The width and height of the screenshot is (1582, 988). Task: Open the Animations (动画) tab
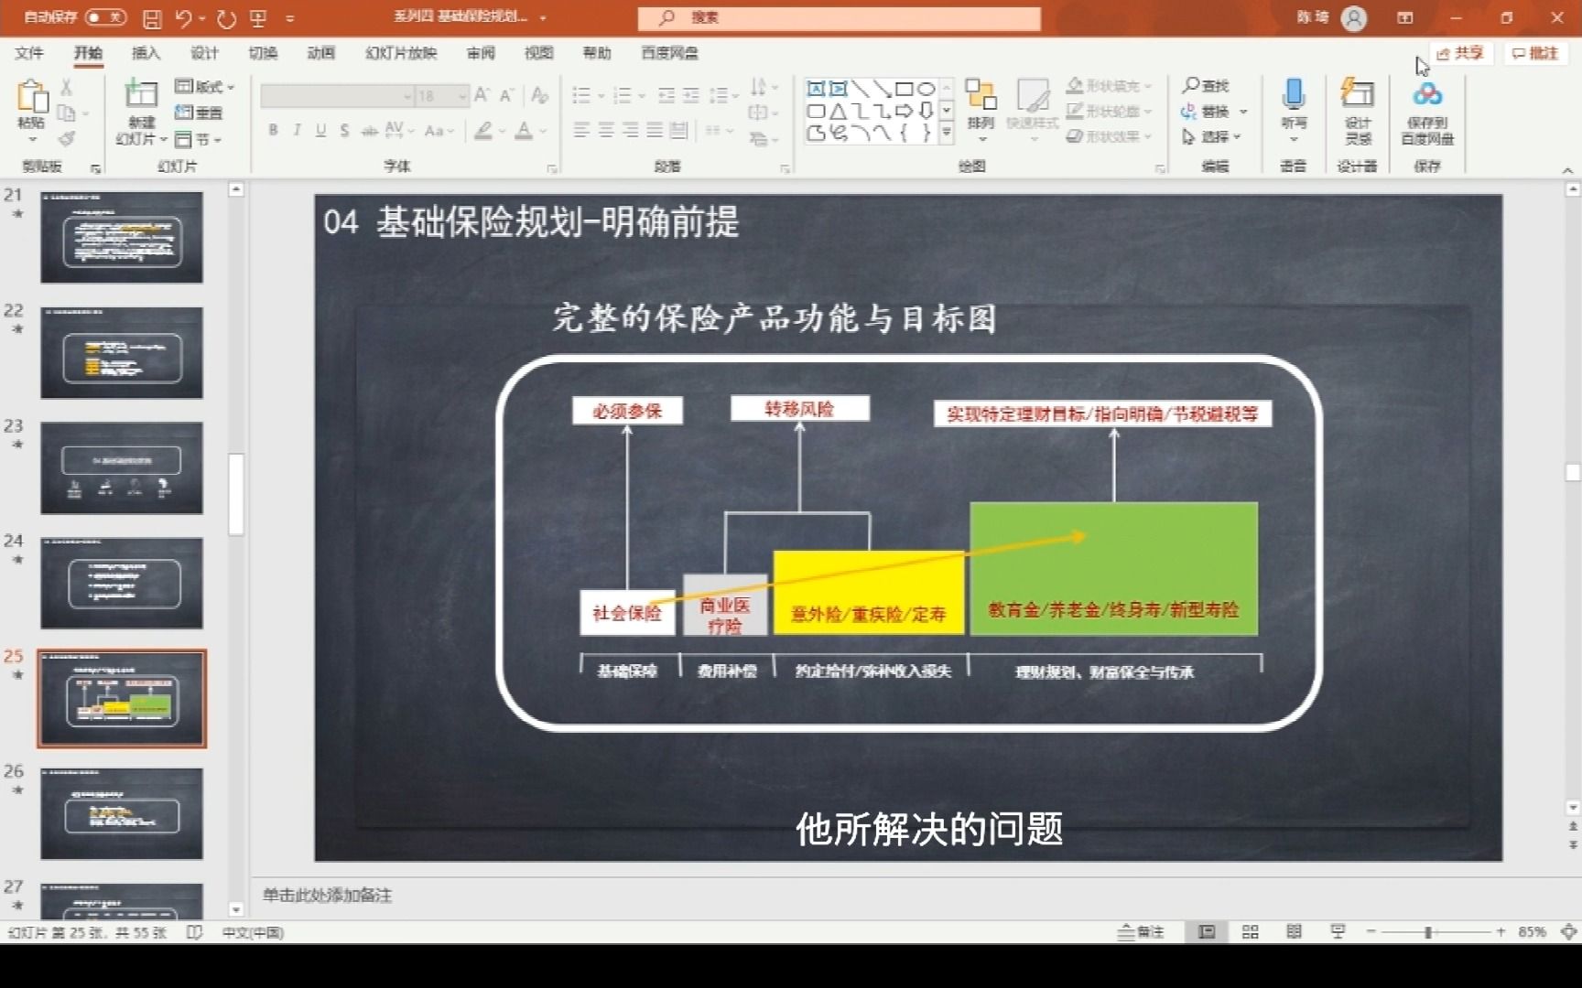[320, 53]
